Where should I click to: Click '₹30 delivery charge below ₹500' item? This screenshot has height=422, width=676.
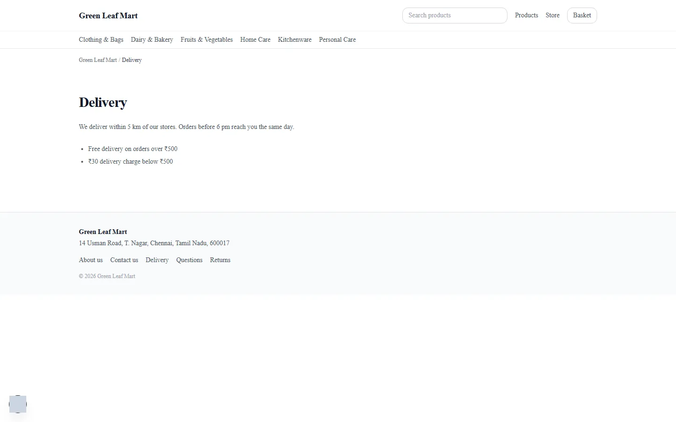pos(131,162)
